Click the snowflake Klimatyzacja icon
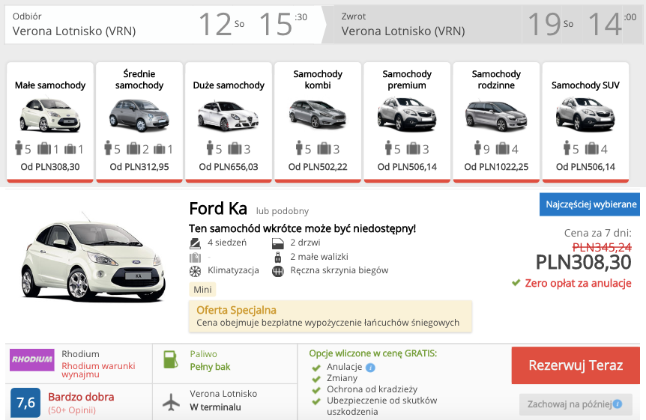646x420 pixels. (x=195, y=271)
